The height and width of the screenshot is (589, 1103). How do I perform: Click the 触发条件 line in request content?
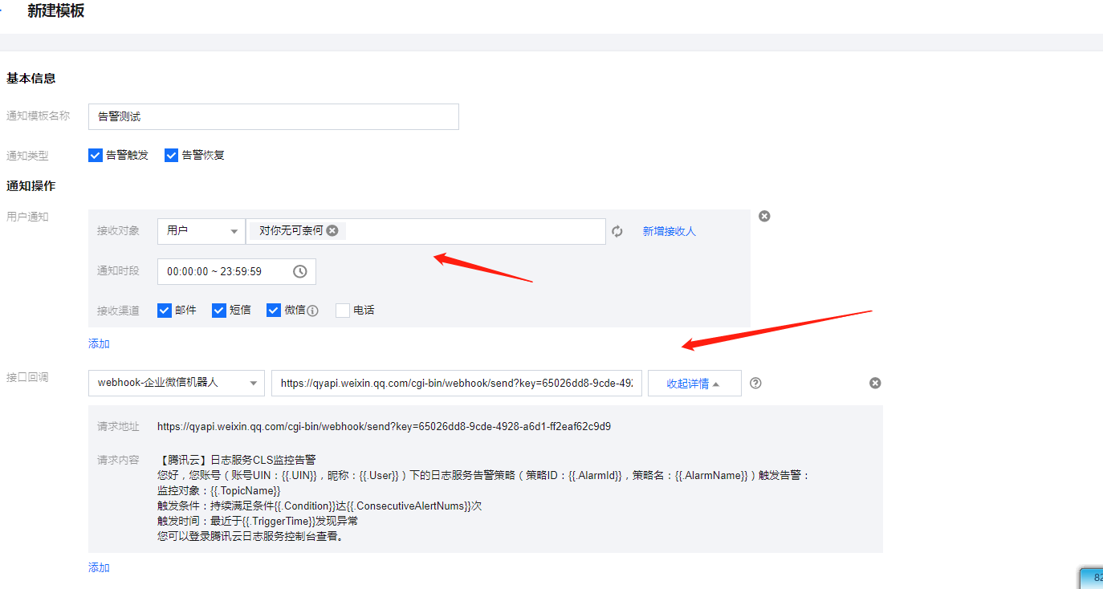(320, 506)
